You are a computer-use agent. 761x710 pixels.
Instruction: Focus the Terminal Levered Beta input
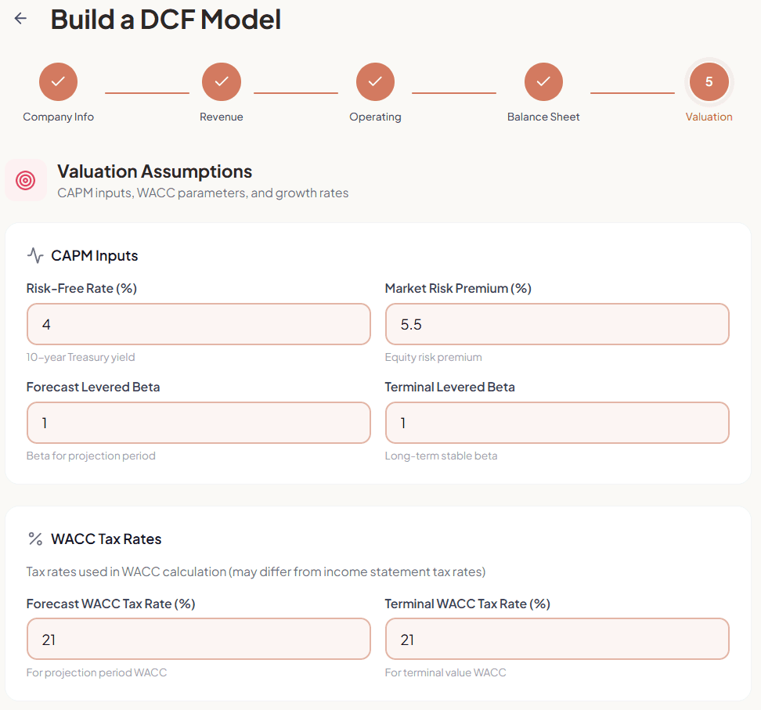[x=557, y=422]
